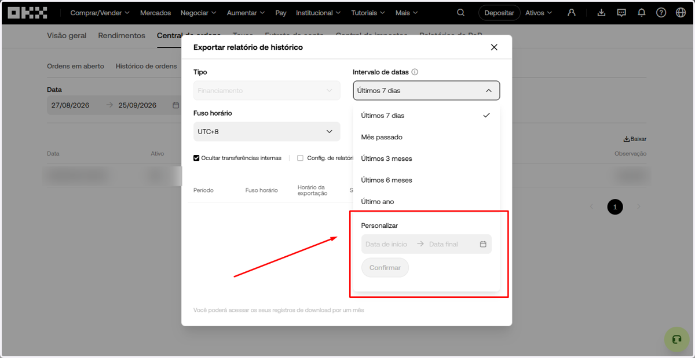Switch to Histórico de ordens subtab
The height and width of the screenshot is (358, 695).
[x=146, y=67]
